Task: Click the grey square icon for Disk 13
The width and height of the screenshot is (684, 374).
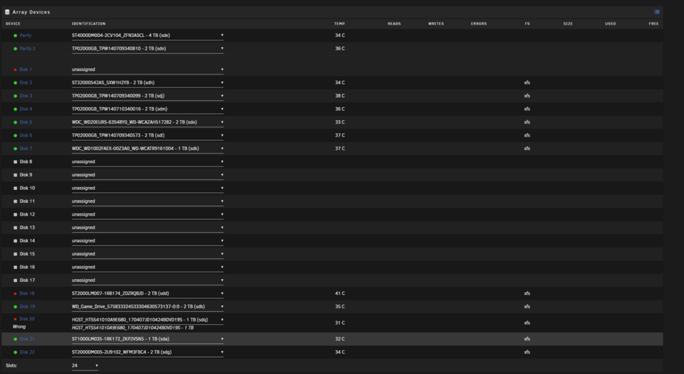Action: [15, 228]
